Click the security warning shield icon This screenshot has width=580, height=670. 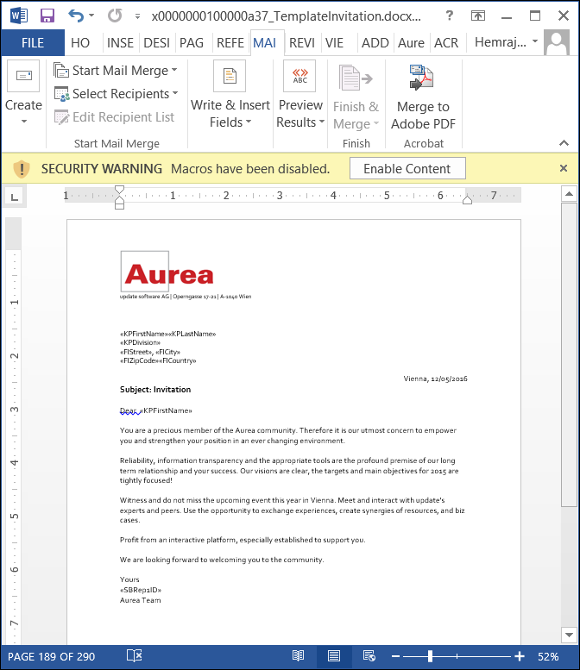(x=22, y=169)
